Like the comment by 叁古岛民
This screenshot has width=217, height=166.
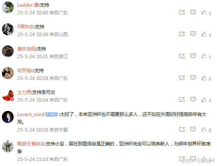(x=204, y=56)
